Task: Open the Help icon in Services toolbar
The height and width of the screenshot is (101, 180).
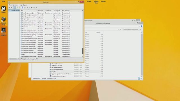Action: click(x=22, y=8)
